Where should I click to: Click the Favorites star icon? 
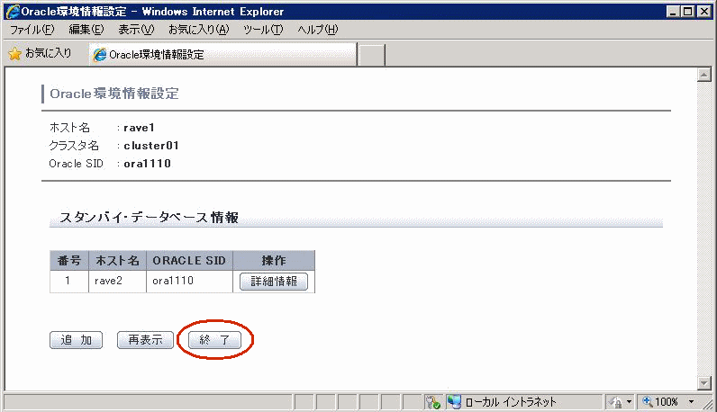click(x=14, y=54)
